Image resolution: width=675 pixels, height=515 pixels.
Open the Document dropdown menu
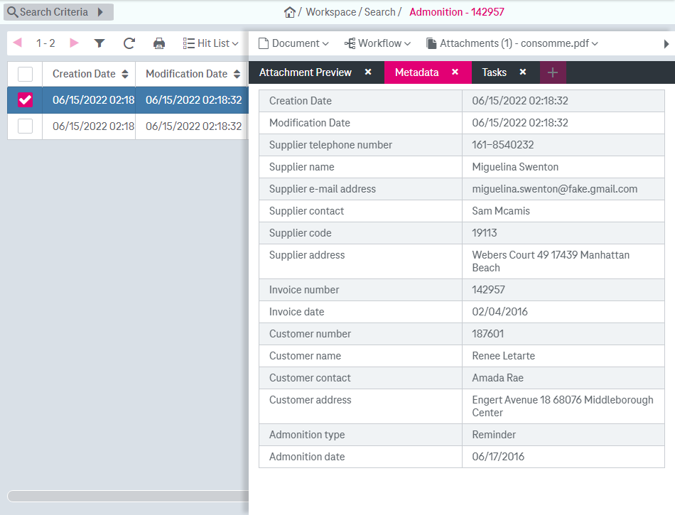293,43
